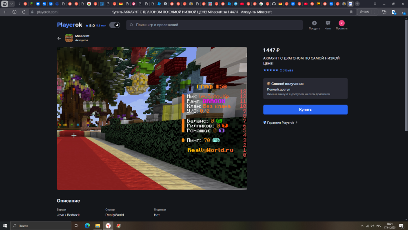
Task: Bookmark the page with bookmark icon
Action: tap(351, 12)
